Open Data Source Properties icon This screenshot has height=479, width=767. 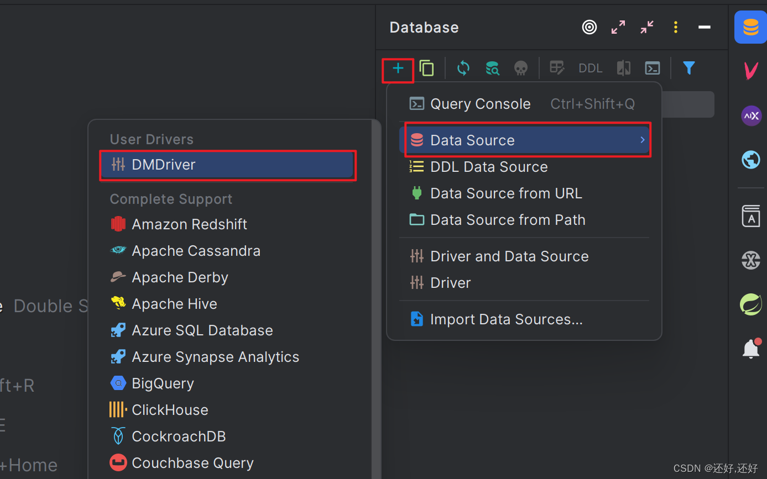[492, 69]
